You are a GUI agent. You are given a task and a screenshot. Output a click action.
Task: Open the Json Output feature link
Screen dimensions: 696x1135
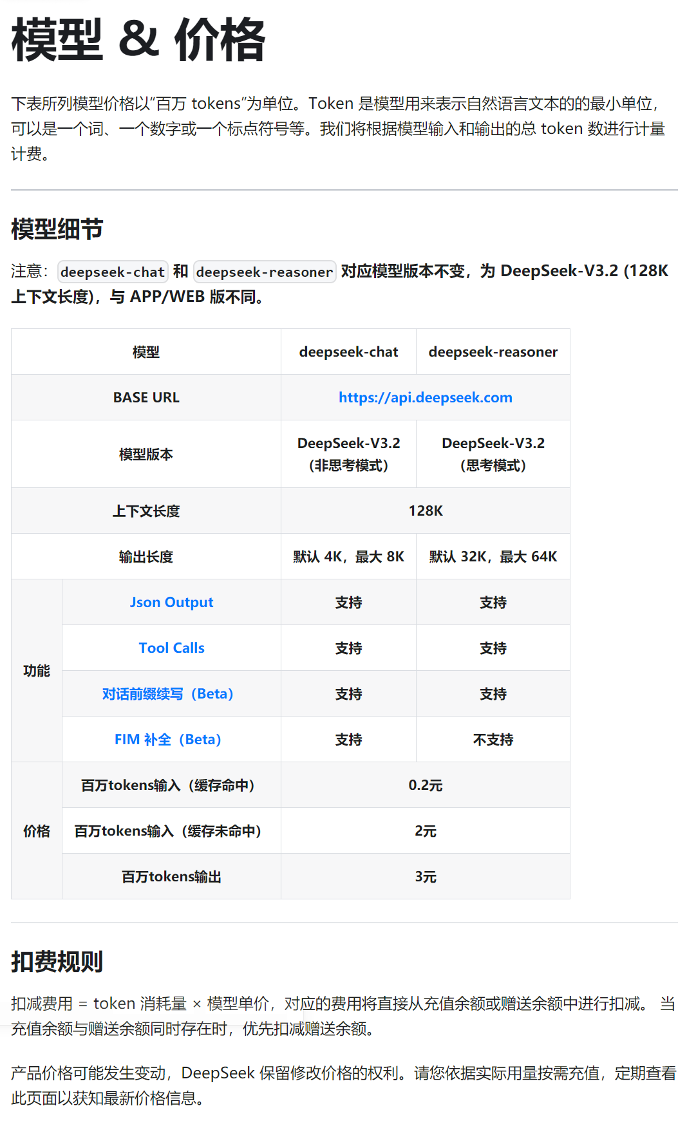click(171, 603)
